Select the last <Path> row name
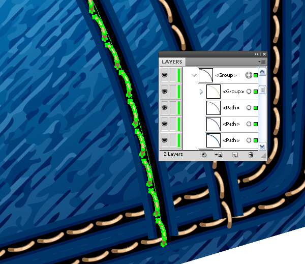 pyautogui.click(x=231, y=140)
